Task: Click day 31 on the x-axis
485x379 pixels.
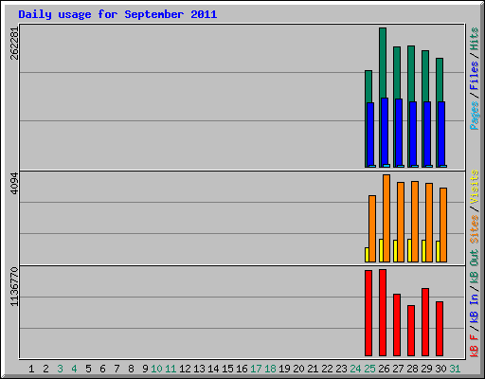Action: point(455,369)
